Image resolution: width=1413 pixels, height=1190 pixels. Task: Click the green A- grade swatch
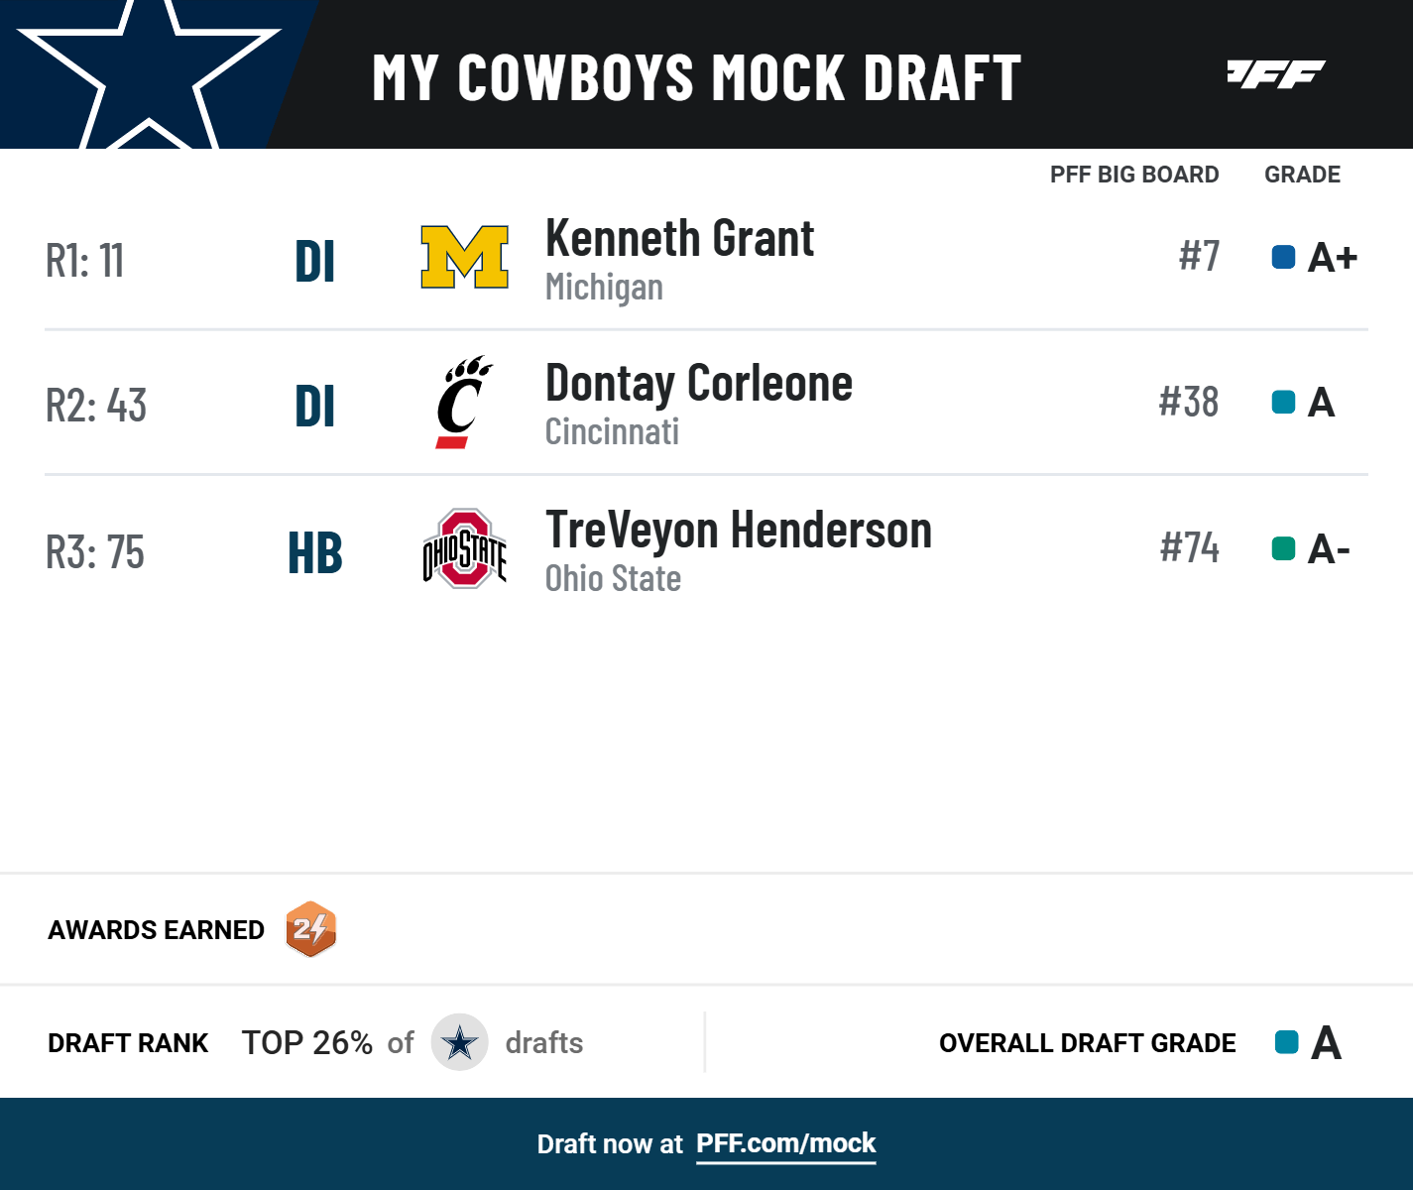point(1283,548)
